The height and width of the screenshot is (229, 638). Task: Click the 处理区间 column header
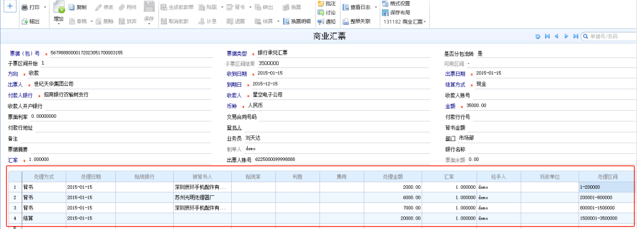click(606, 177)
